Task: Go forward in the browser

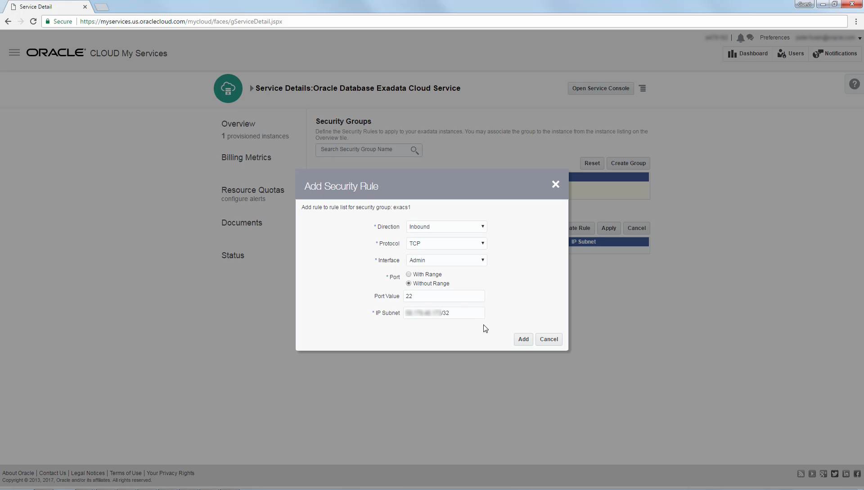Action: point(21,21)
